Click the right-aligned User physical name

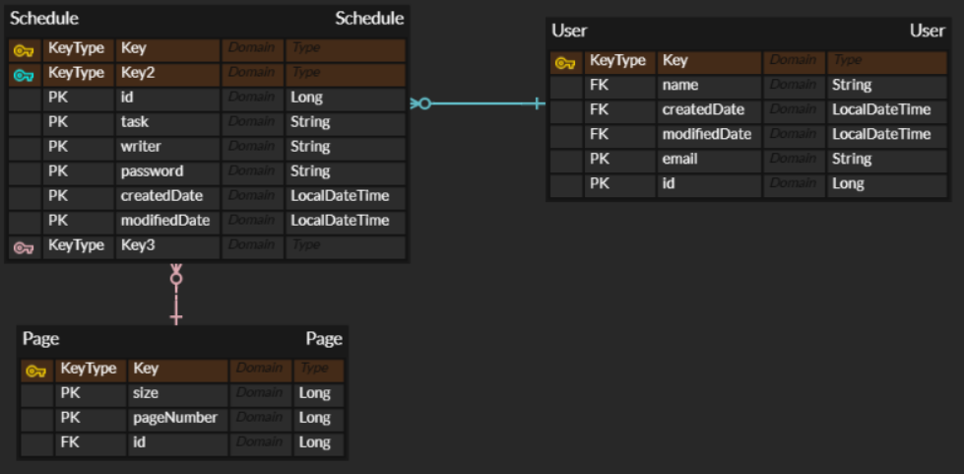pos(928,31)
